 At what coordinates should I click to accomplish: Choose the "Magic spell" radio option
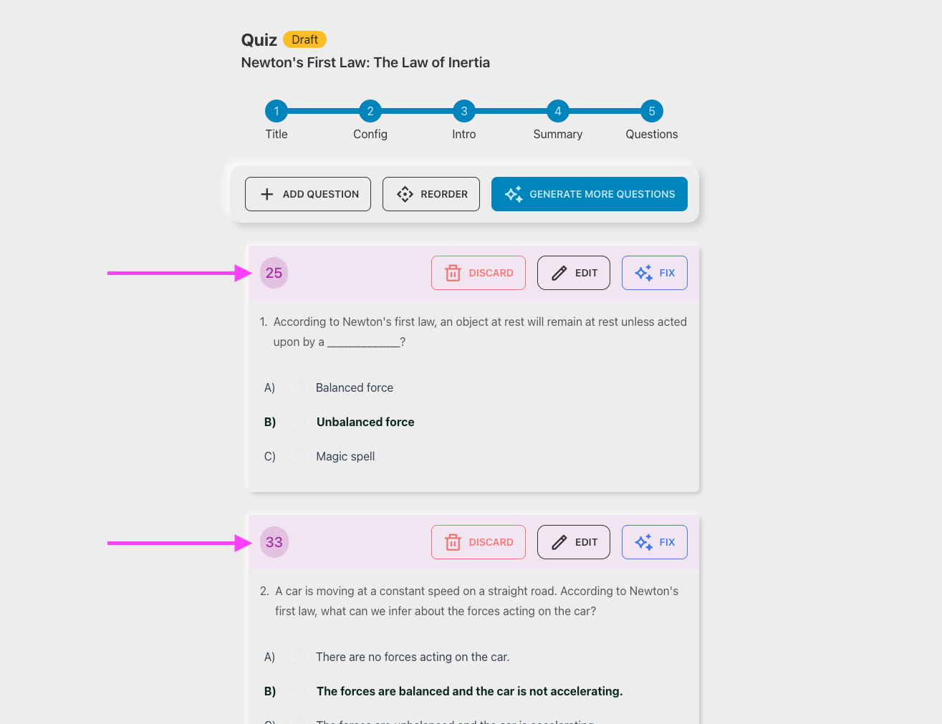click(x=296, y=455)
